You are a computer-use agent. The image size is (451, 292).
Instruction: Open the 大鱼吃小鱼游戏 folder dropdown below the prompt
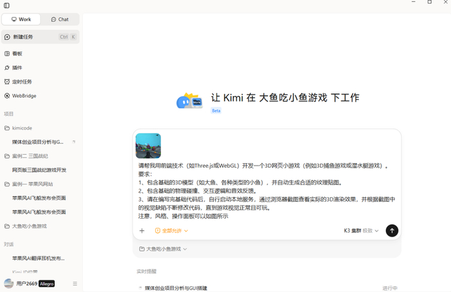163,249
